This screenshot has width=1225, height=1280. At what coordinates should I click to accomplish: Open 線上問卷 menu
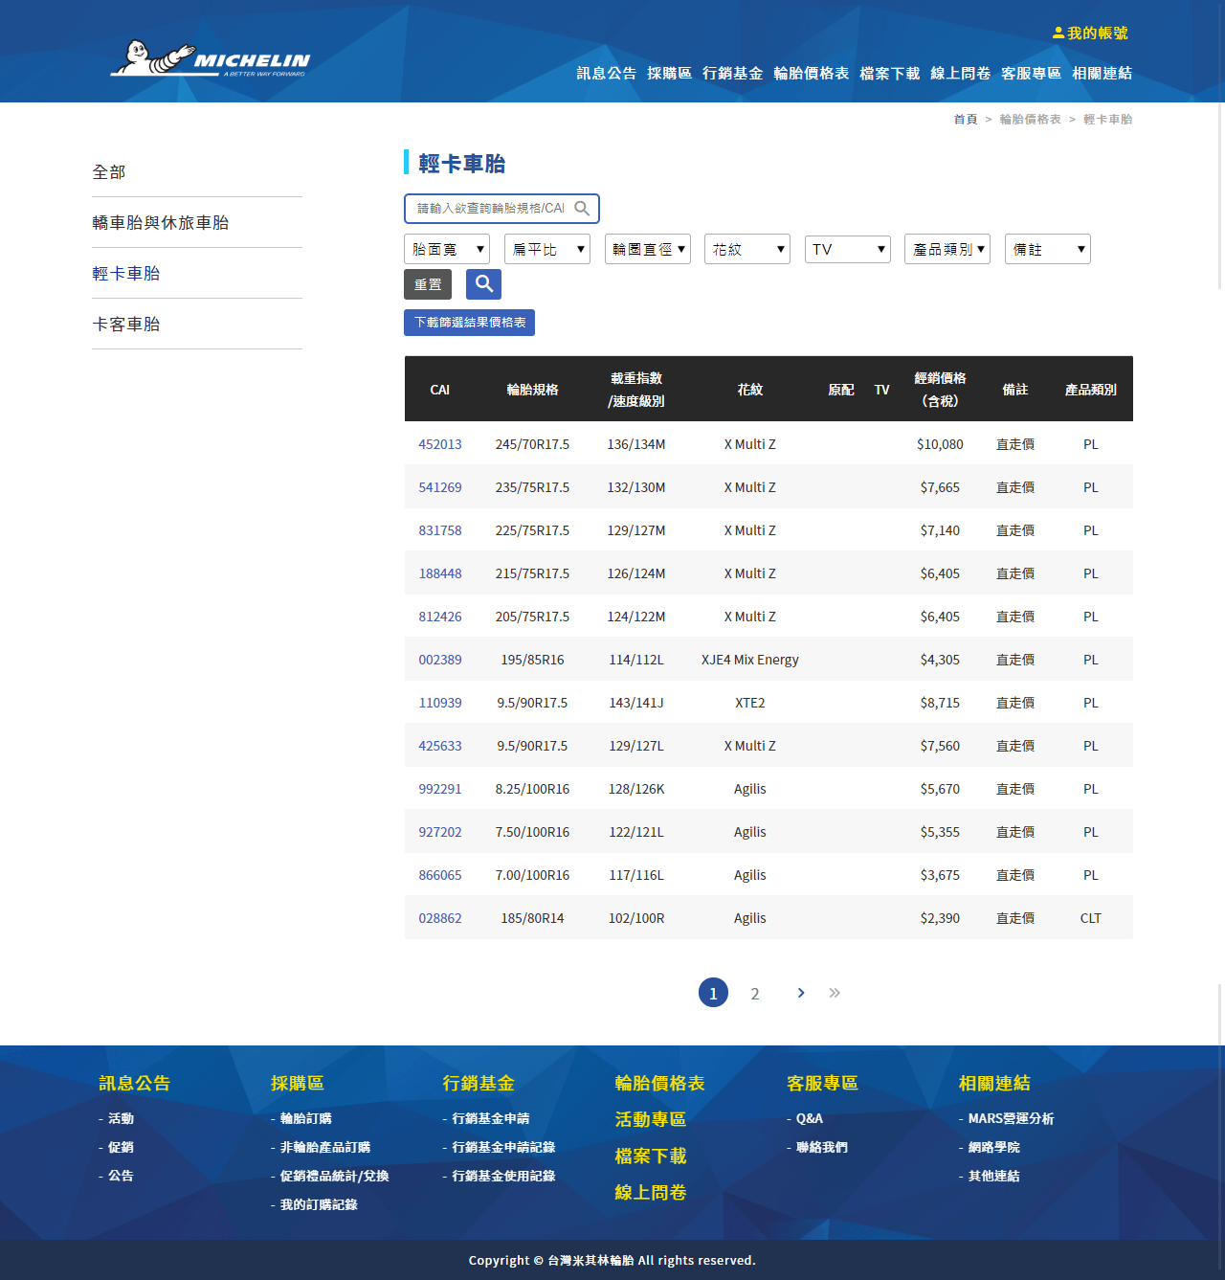pos(960,74)
